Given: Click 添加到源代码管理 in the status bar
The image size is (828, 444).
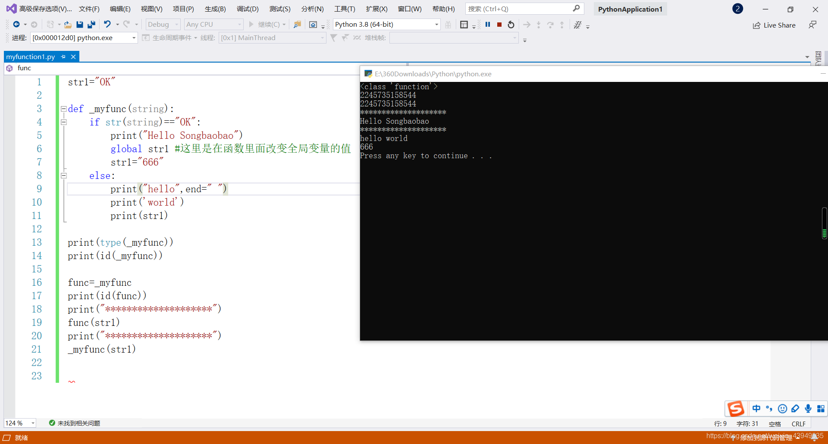Looking at the screenshot, I should pyautogui.click(x=766, y=438).
